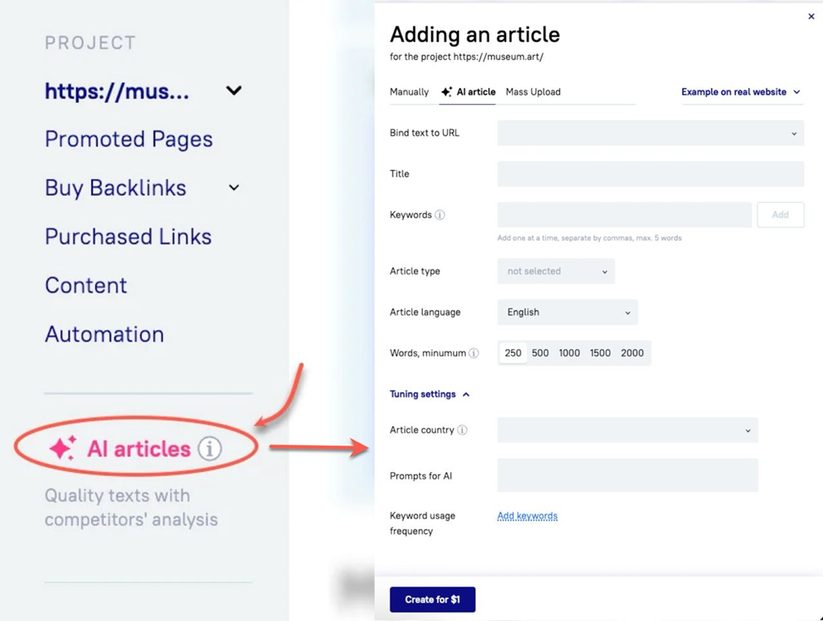Viewport: 823px width, 621px height.
Task: Collapse the Tuning settings section
Action: (x=429, y=395)
